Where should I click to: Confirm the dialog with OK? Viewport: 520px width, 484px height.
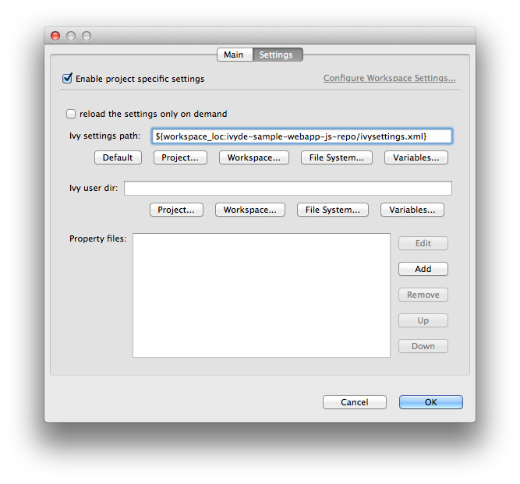[430, 402]
